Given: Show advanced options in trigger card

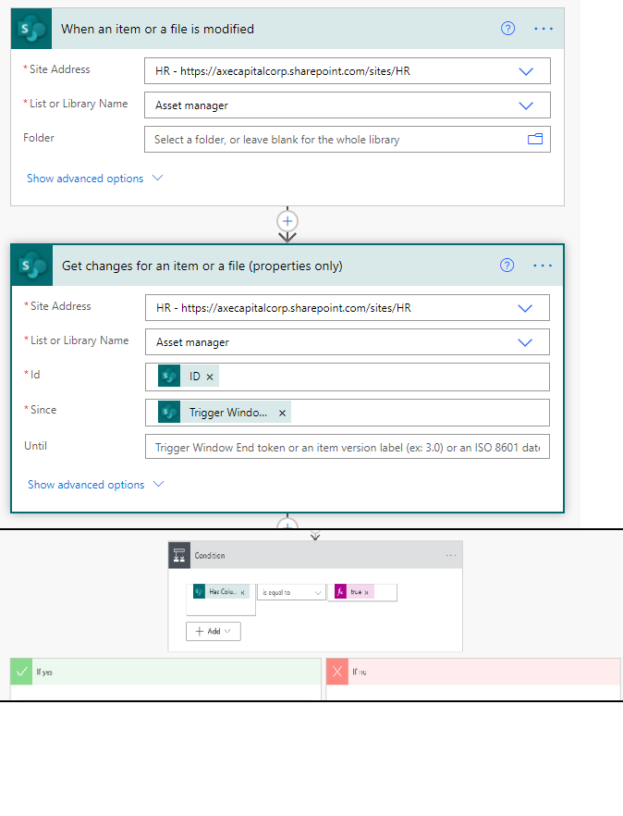Looking at the screenshot, I should point(85,179).
